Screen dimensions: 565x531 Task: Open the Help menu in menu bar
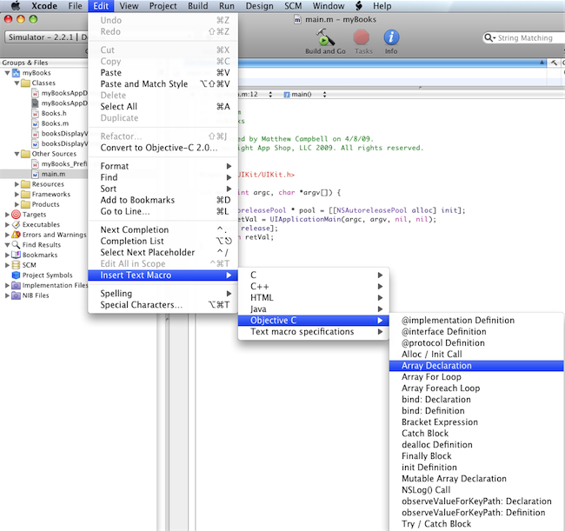[x=382, y=6]
